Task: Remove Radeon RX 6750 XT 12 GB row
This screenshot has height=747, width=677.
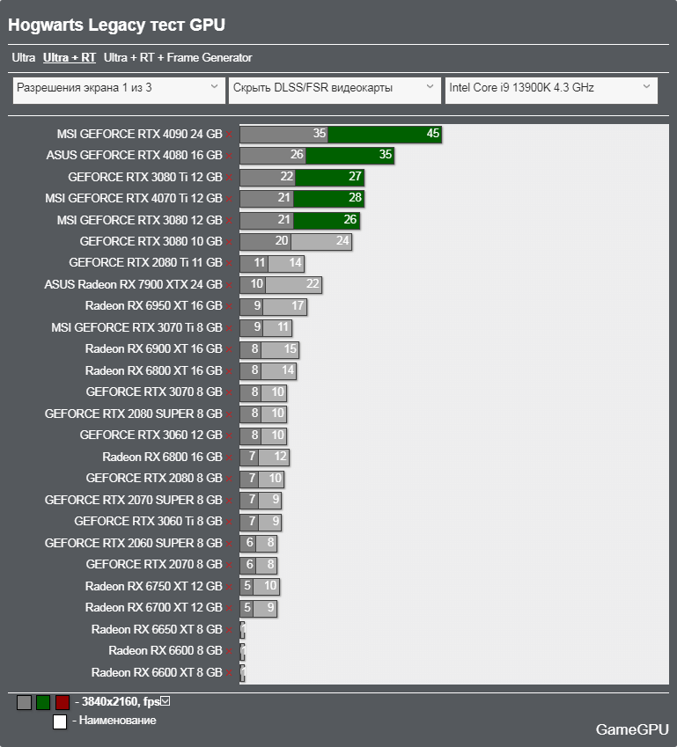Action: (229, 588)
